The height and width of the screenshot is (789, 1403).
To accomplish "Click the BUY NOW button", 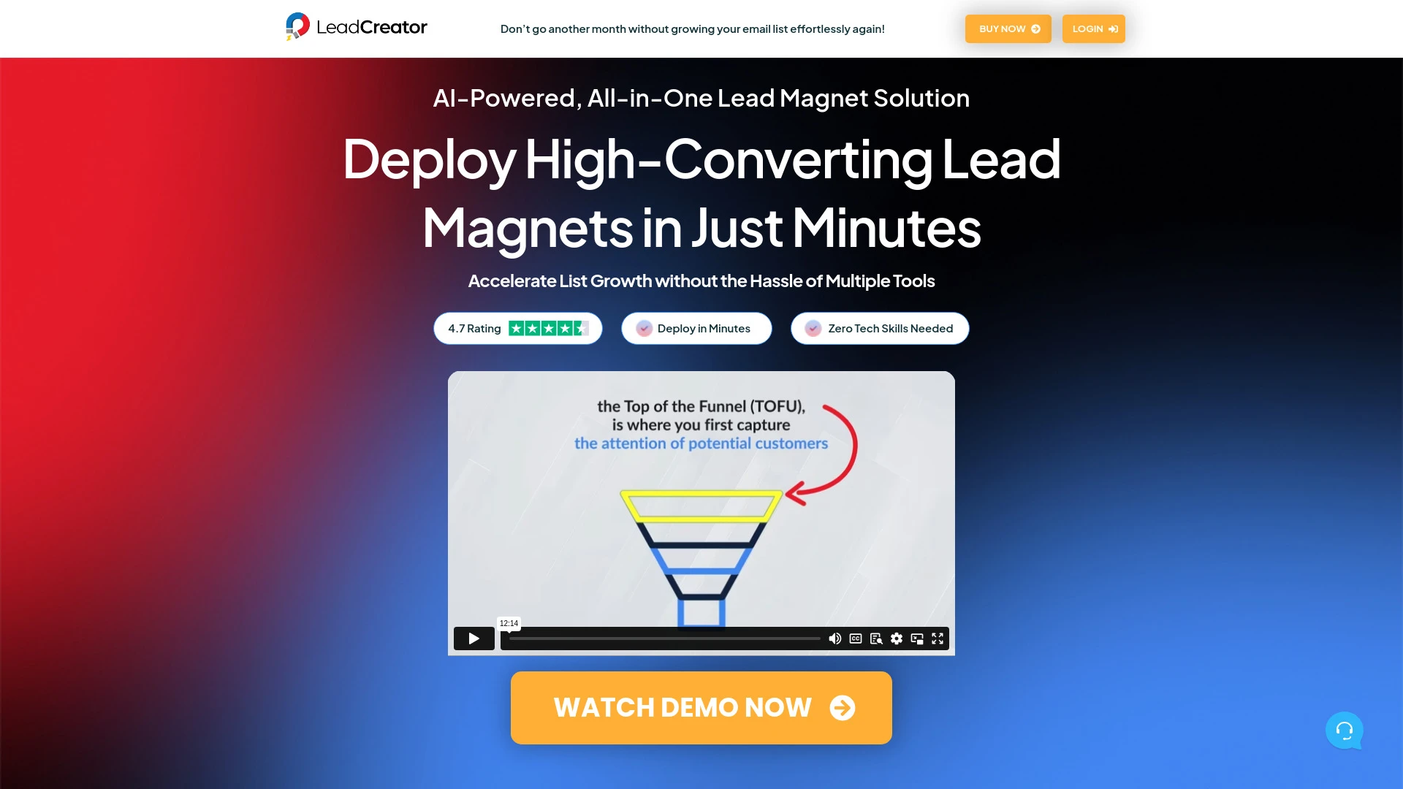I will click(x=1008, y=29).
